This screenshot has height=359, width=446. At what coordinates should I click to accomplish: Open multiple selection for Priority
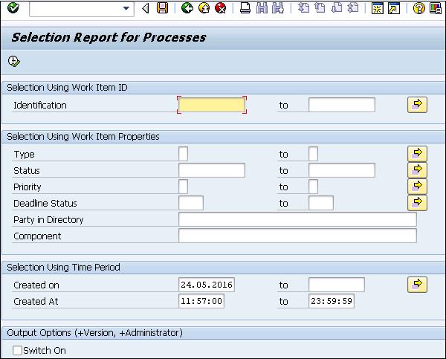[x=417, y=187]
